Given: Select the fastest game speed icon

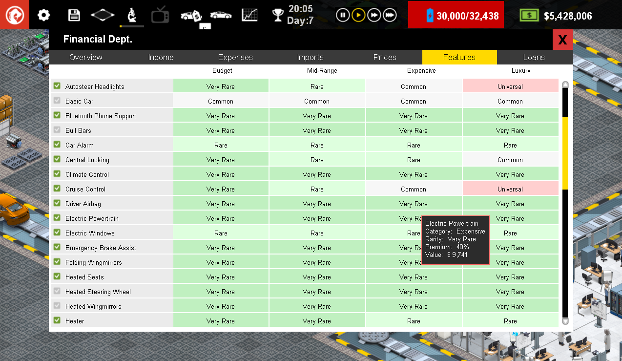Looking at the screenshot, I should [390, 15].
